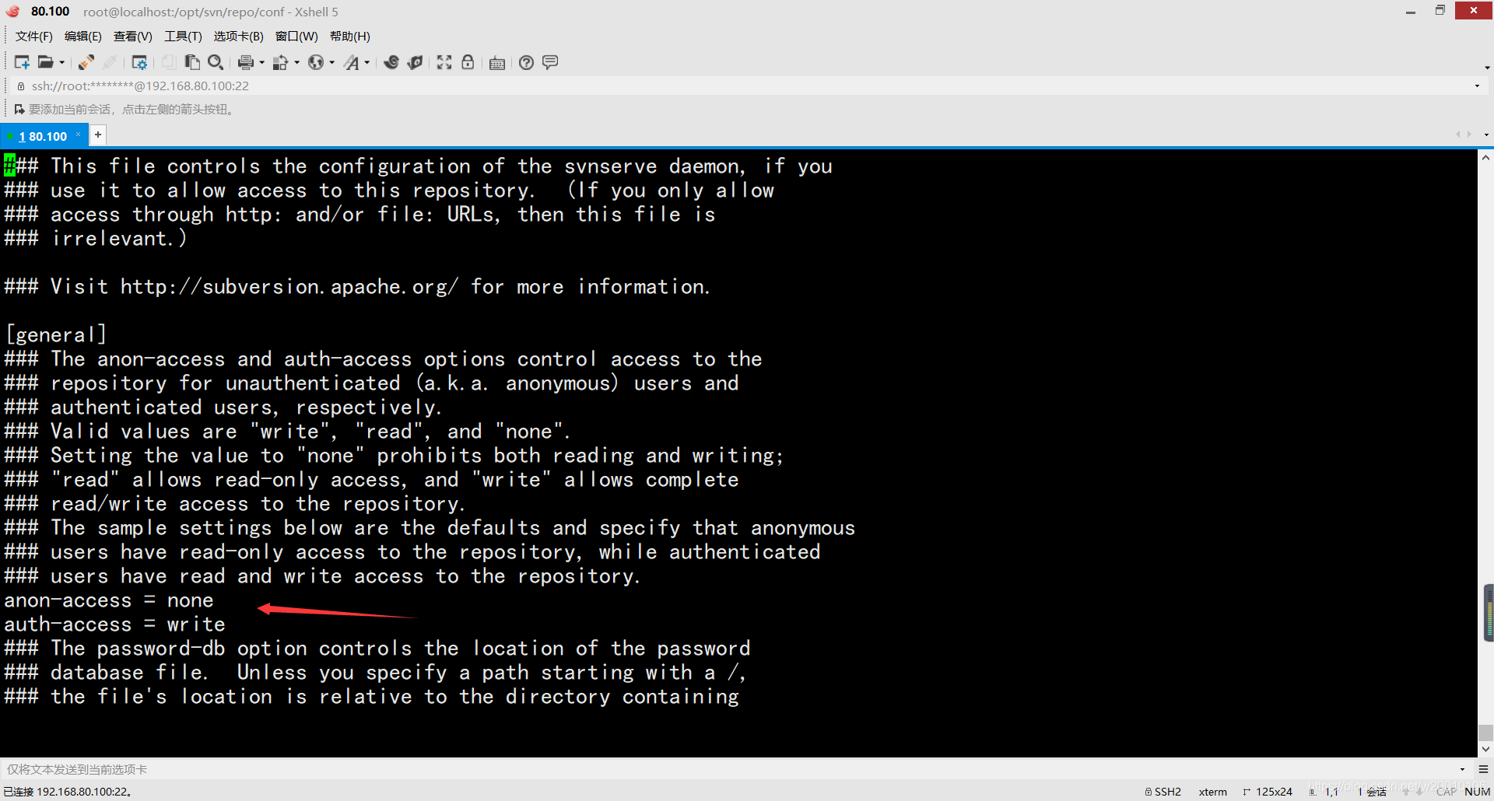Open Help via the question mark icon
The width and height of the screenshot is (1494, 801).
(x=527, y=62)
